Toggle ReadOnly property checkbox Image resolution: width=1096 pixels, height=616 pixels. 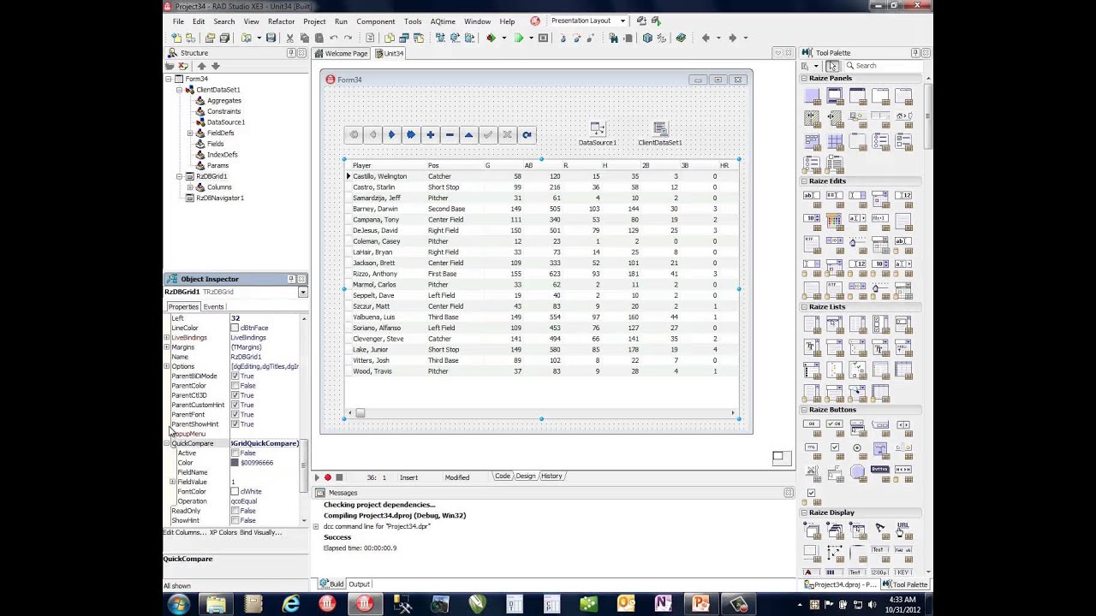(x=235, y=511)
